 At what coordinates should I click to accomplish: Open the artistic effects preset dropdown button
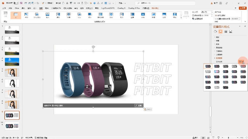coord(241,62)
